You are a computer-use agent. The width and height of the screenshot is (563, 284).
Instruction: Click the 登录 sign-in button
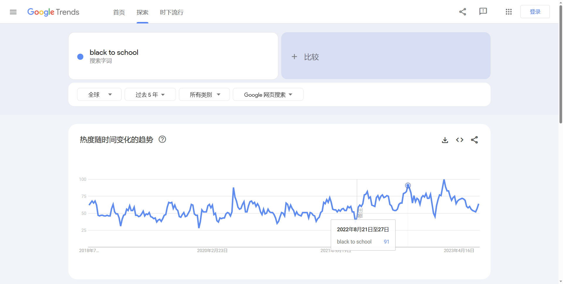point(535,12)
